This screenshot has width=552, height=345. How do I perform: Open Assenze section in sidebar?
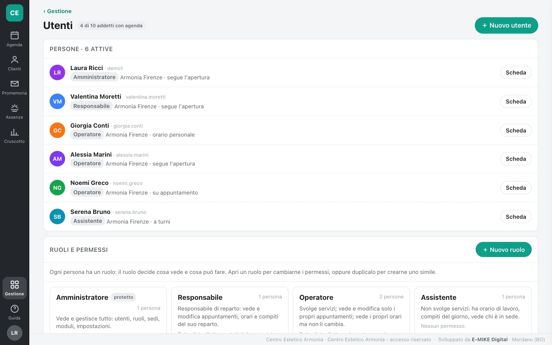click(x=14, y=112)
